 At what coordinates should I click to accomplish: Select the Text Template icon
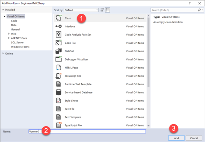[58, 117]
